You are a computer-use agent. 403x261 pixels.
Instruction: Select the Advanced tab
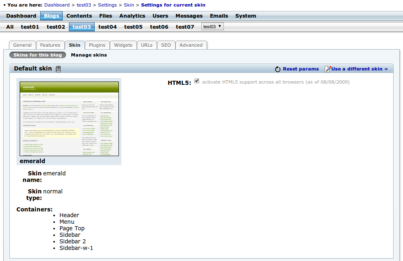pyautogui.click(x=191, y=45)
